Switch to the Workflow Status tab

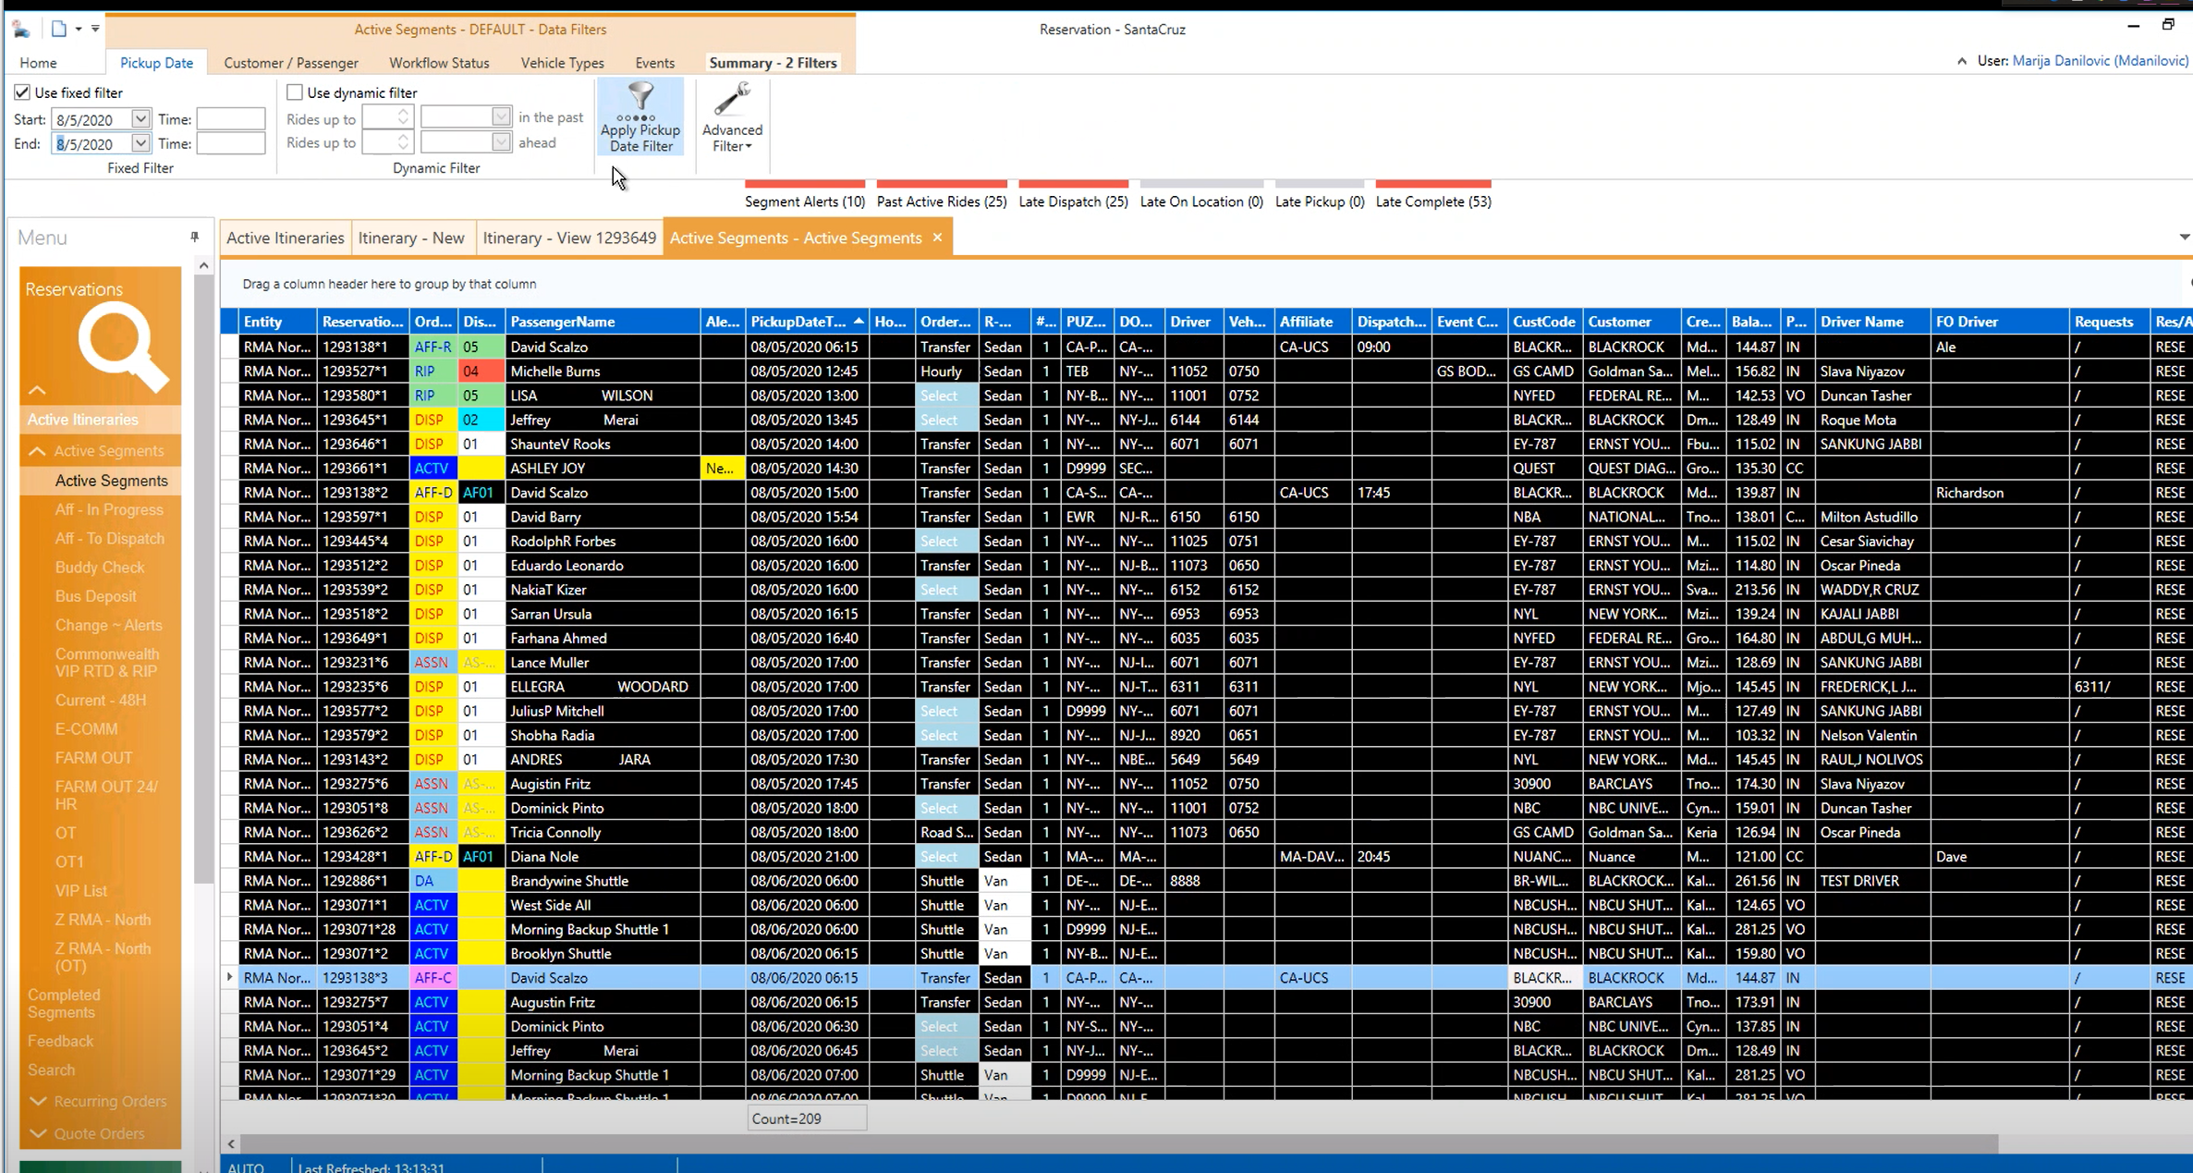click(x=439, y=62)
